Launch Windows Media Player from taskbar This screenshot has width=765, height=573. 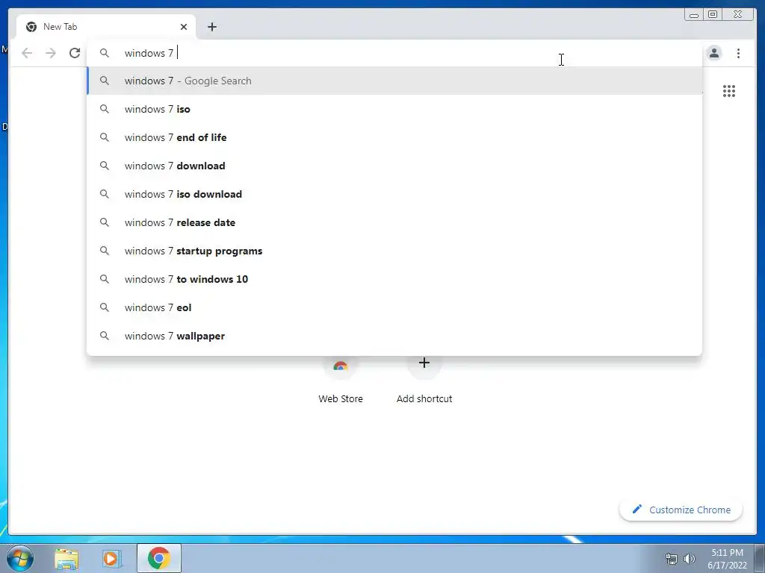tap(112, 558)
